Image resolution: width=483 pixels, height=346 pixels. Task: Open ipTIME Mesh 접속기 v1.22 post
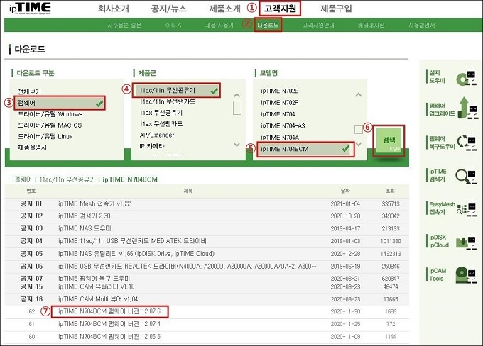click(94, 204)
